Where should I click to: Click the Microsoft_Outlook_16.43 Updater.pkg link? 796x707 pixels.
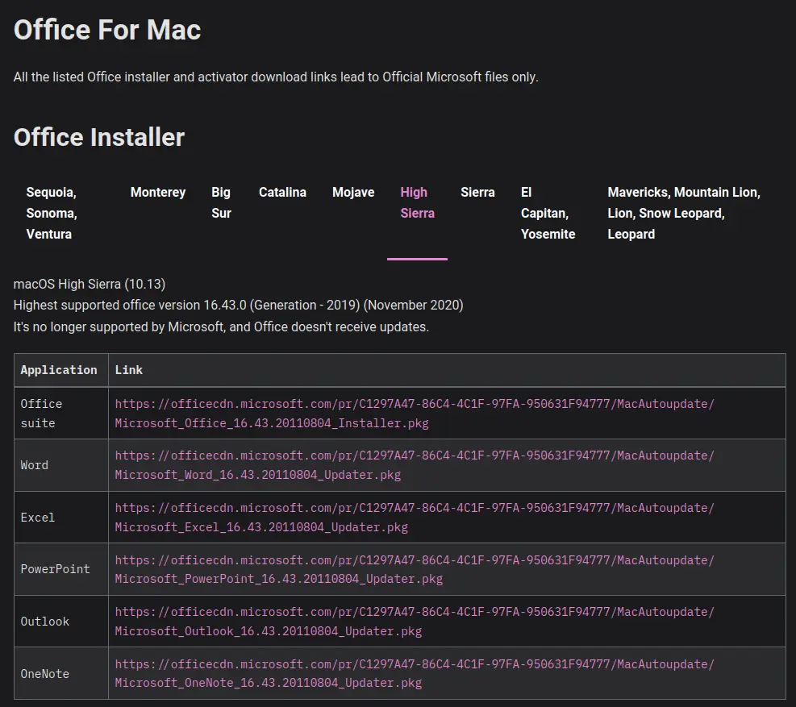point(415,622)
